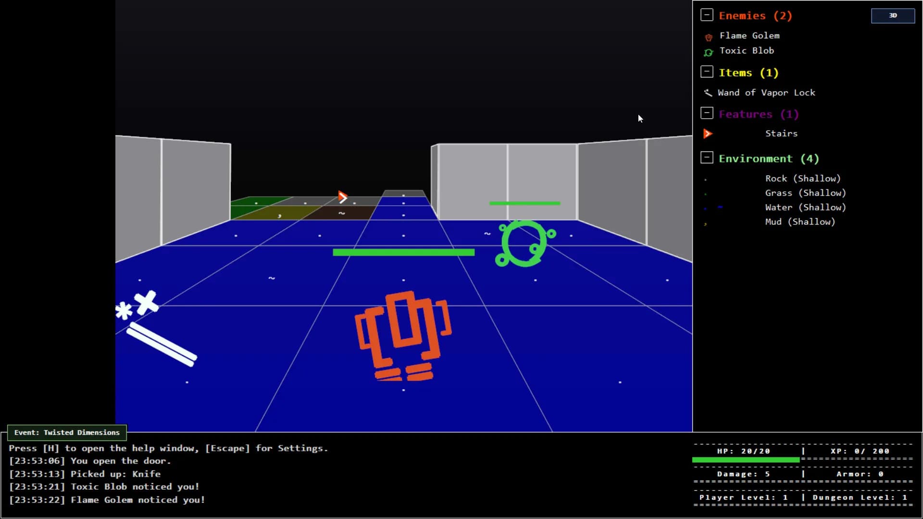The image size is (923, 519).
Task: Click the Features (1) header
Action: 759,114
